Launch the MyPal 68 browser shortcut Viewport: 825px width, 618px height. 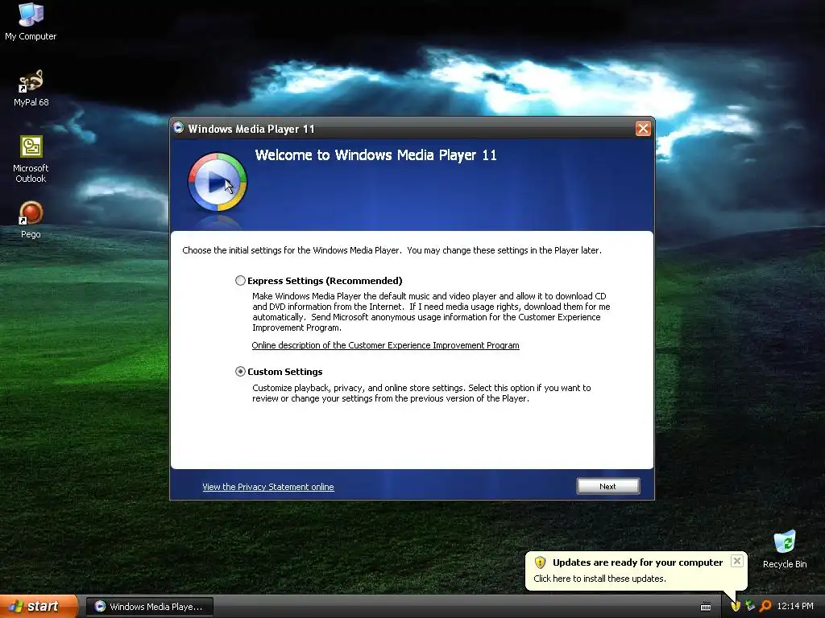click(x=31, y=89)
